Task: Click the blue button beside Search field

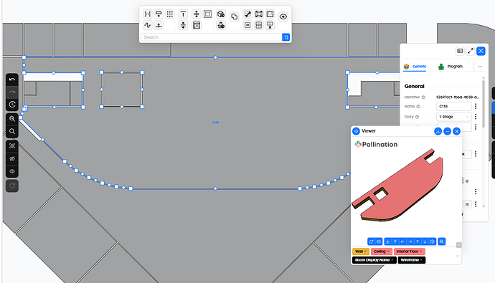Action: click(x=286, y=37)
